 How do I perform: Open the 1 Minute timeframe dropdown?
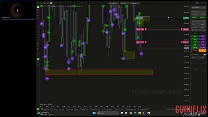pyautogui.click(x=135, y=3)
